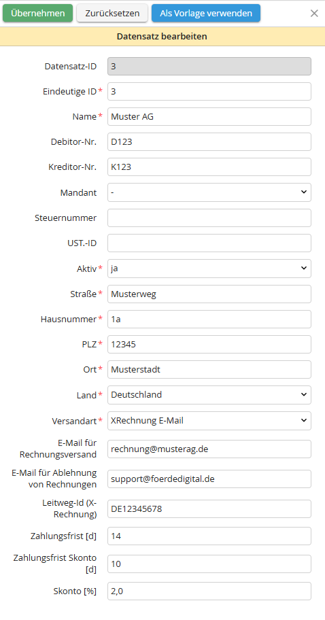The width and height of the screenshot is (325, 620).
Task: Select the Zahlungsfrist [d] field showing 14
Action: coord(209,536)
